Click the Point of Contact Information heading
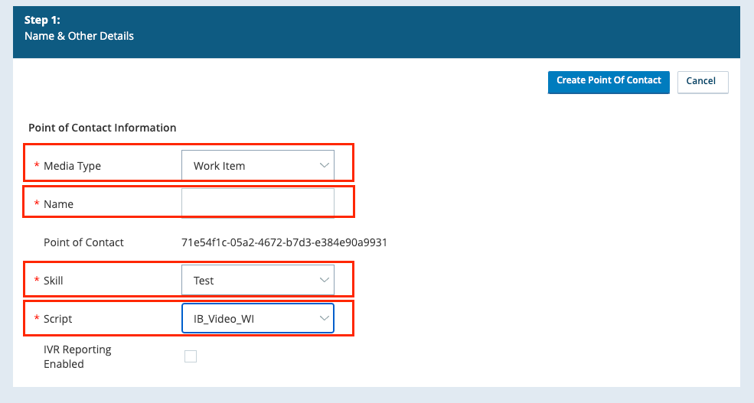The height and width of the screenshot is (403, 754). pyautogui.click(x=102, y=128)
